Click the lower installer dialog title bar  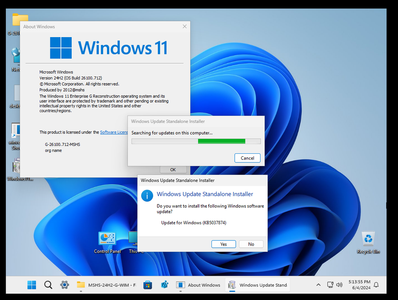pos(202,180)
